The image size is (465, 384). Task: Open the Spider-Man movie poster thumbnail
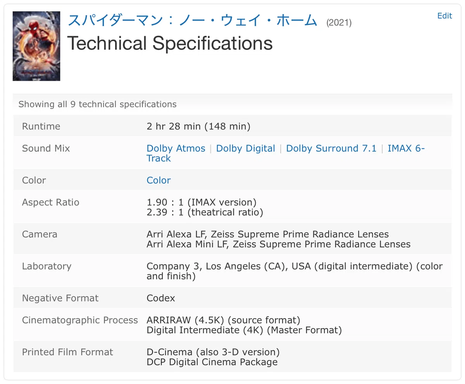click(x=36, y=46)
